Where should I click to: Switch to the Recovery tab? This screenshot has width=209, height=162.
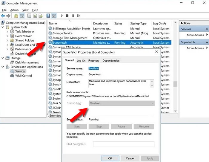click(x=94, y=61)
